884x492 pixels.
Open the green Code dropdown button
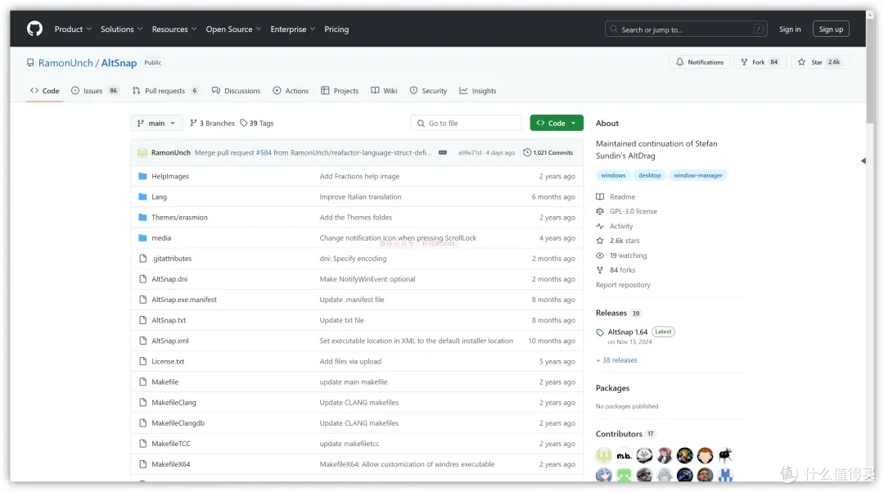pos(557,123)
